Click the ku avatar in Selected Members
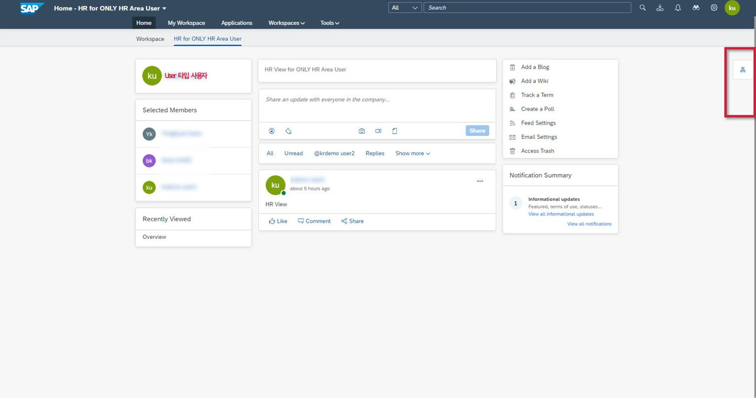 149,187
